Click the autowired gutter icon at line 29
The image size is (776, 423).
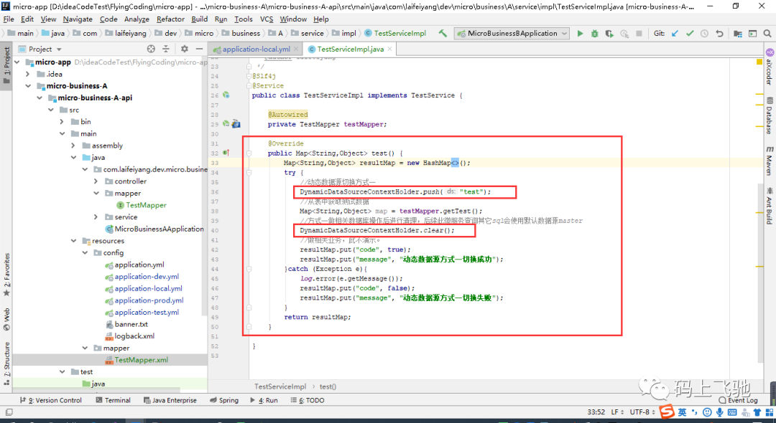coord(226,124)
